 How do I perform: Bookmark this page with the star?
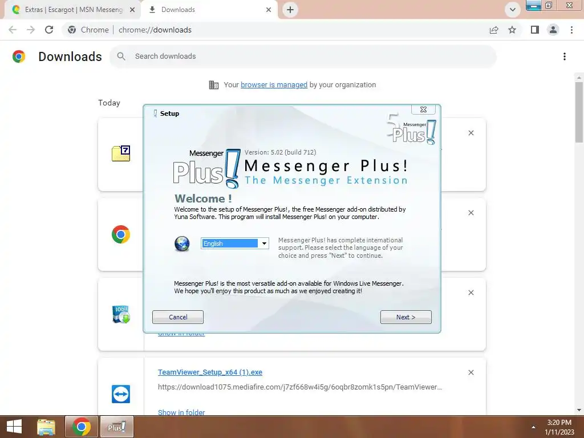(x=512, y=30)
